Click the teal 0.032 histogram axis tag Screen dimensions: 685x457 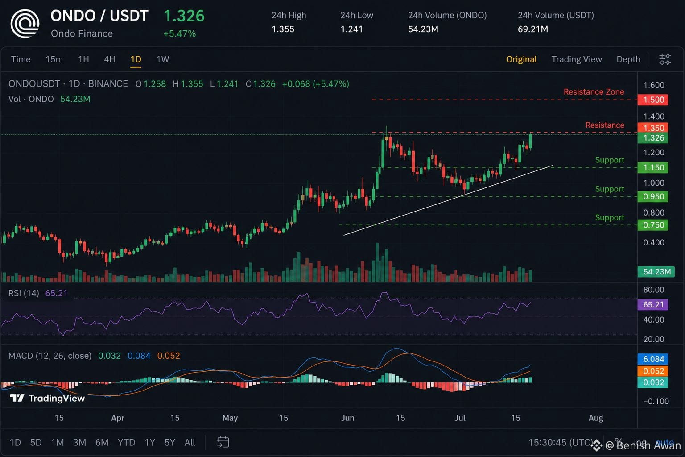[653, 382]
